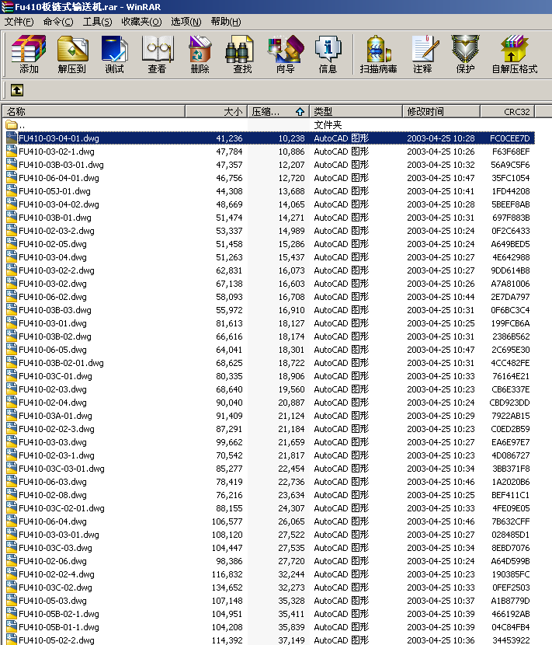
Task: Select the file FU410-03-04.dwg
Action: (x=53, y=257)
